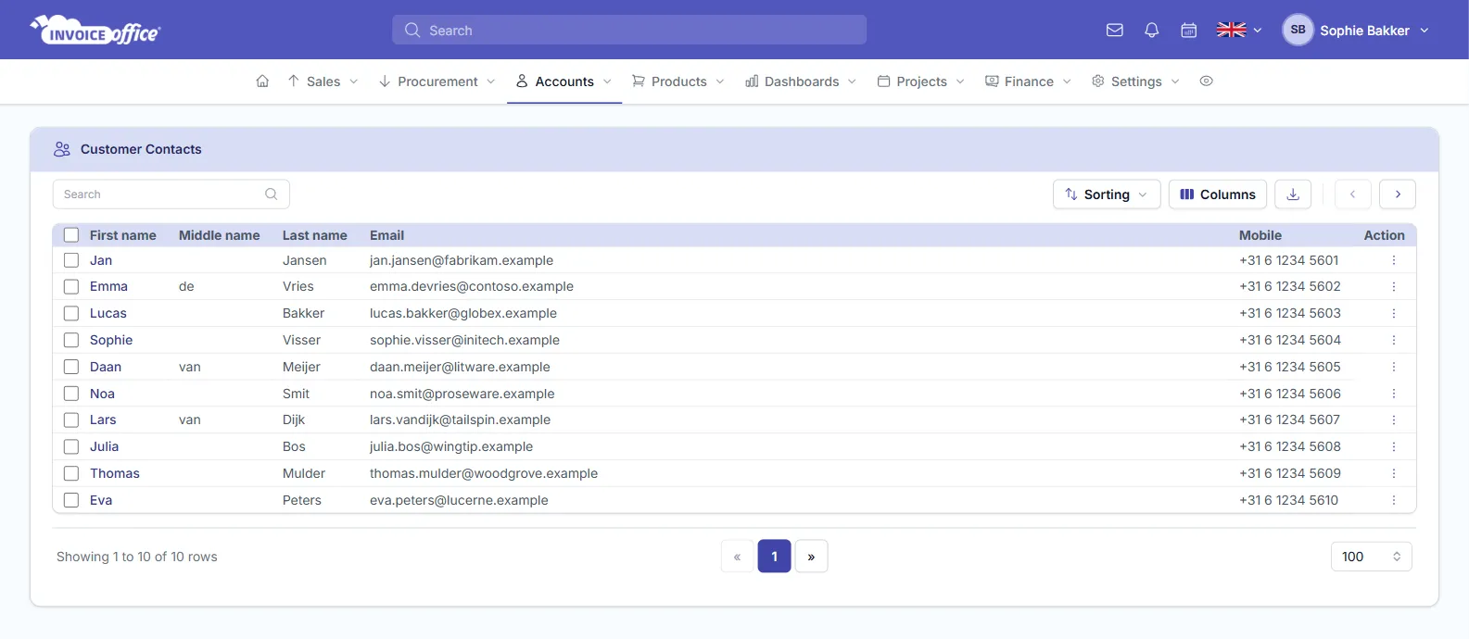
Task: Check the Lucas Bakker row
Action: coord(71,314)
